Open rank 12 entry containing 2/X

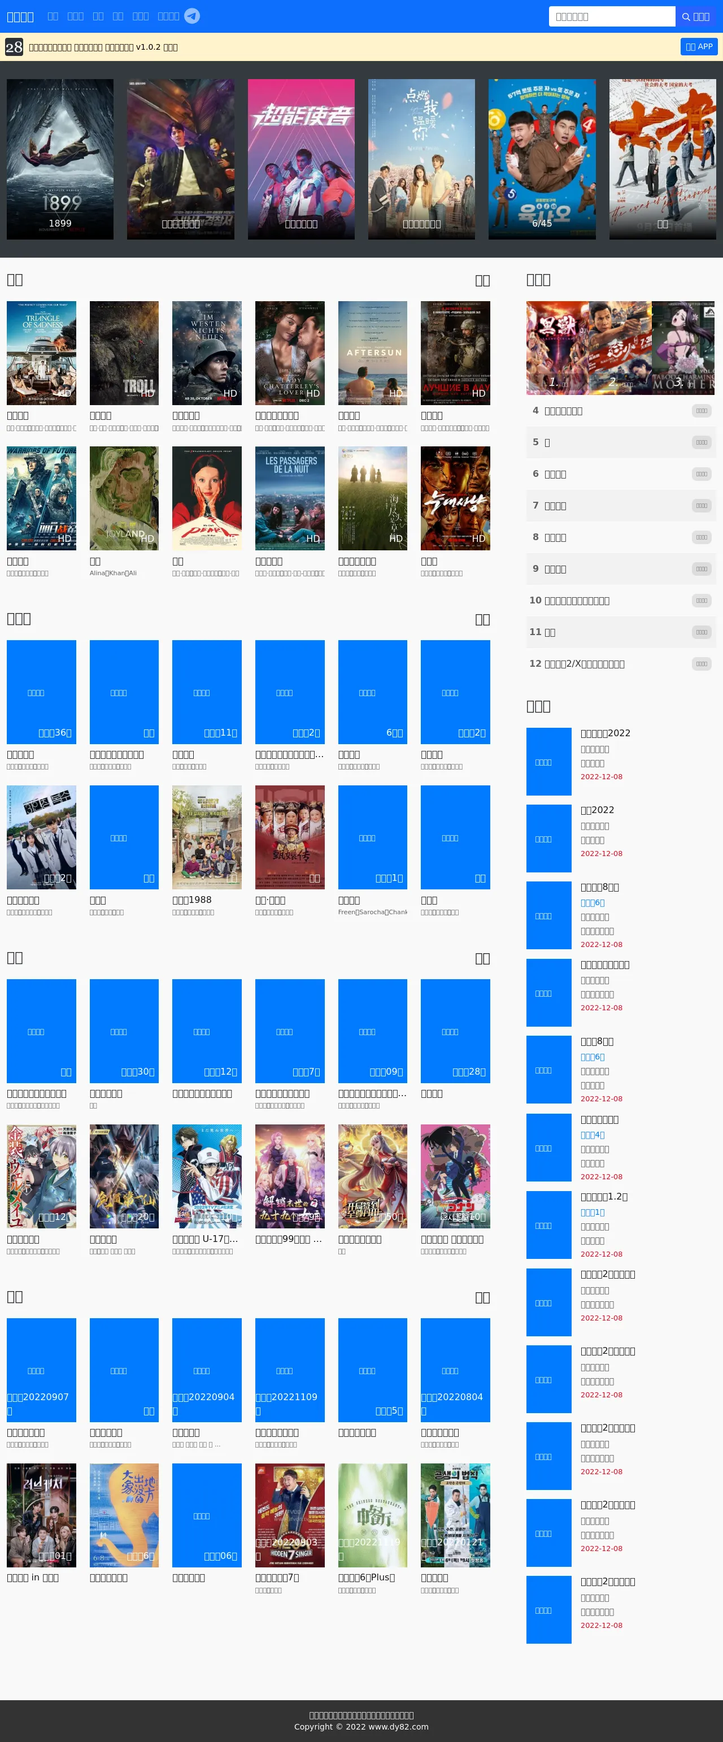[621, 664]
